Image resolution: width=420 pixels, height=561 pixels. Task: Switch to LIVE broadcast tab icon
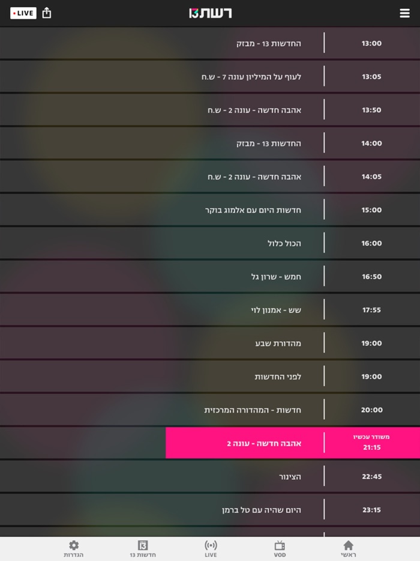(211, 545)
